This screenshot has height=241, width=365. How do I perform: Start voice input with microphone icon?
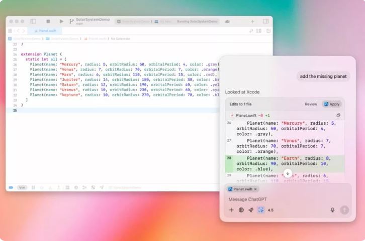click(x=332, y=210)
